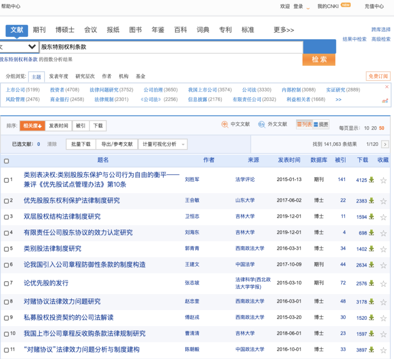Expand the 登录 dropdown arrow
394x359 pixels.
point(308,8)
